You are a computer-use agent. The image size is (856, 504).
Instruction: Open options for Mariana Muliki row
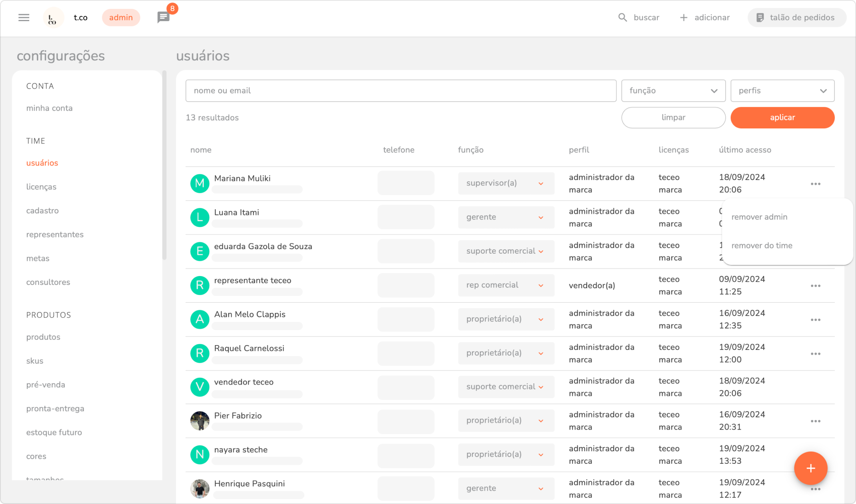point(815,184)
